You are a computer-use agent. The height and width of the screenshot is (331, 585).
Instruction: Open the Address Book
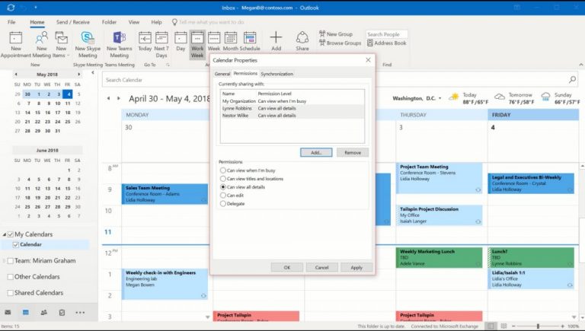386,43
